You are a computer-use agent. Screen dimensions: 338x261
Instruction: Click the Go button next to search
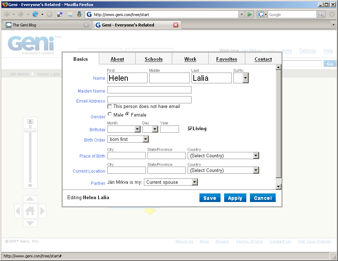click(x=330, y=64)
